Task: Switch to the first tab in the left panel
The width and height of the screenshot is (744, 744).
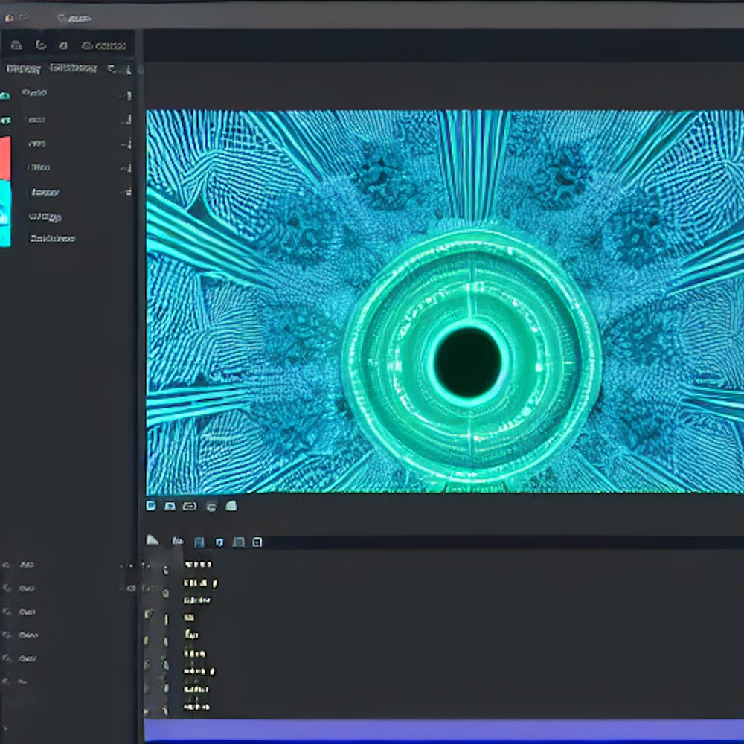Action: [23, 68]
